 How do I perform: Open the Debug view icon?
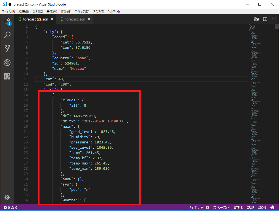point(7,63)
